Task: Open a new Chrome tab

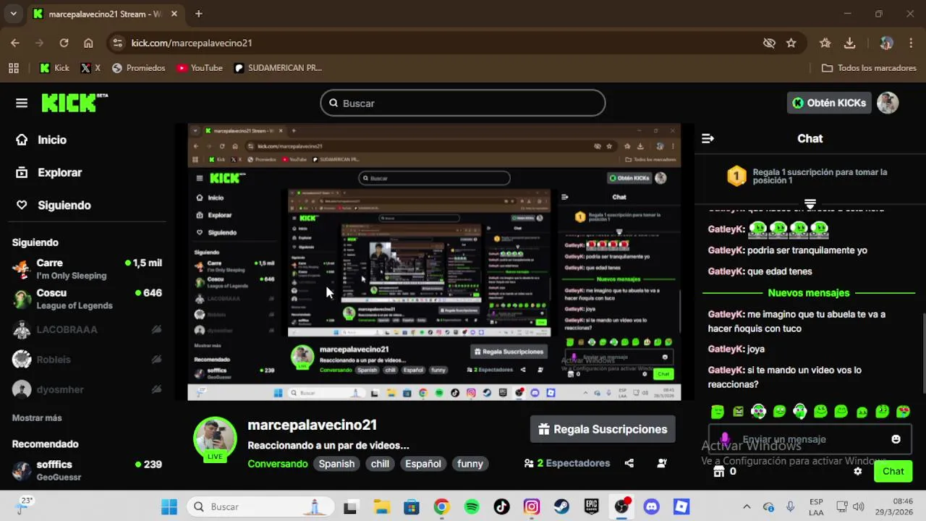Action: tap(198, 14)
